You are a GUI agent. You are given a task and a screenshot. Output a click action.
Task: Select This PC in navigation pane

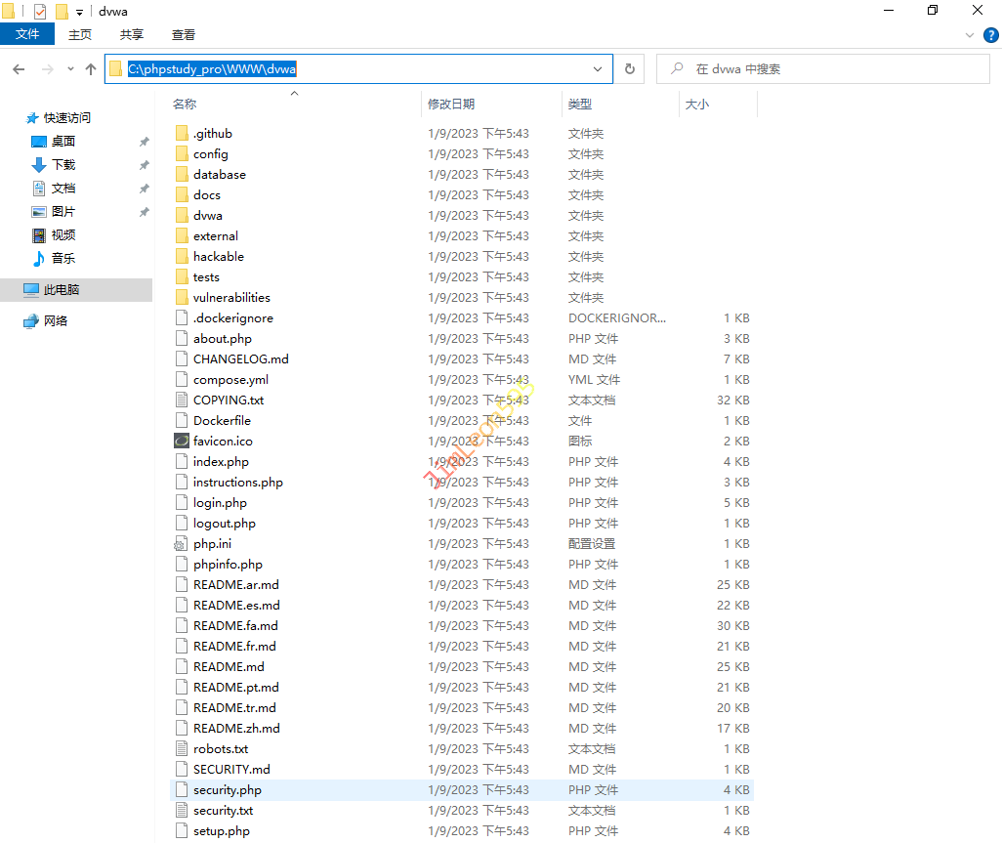point(62,289)
